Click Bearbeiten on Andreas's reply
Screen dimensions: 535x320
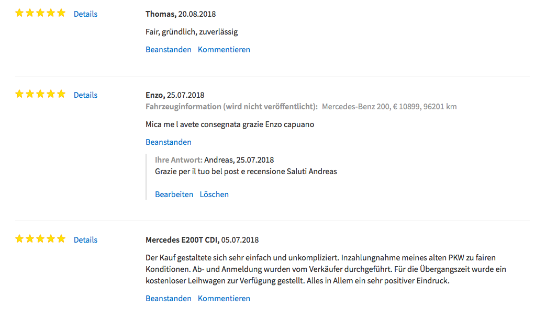point(174,195)
